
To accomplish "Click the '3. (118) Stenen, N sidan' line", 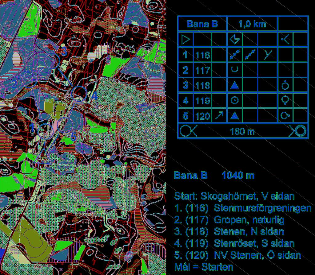I will [229, 231].
